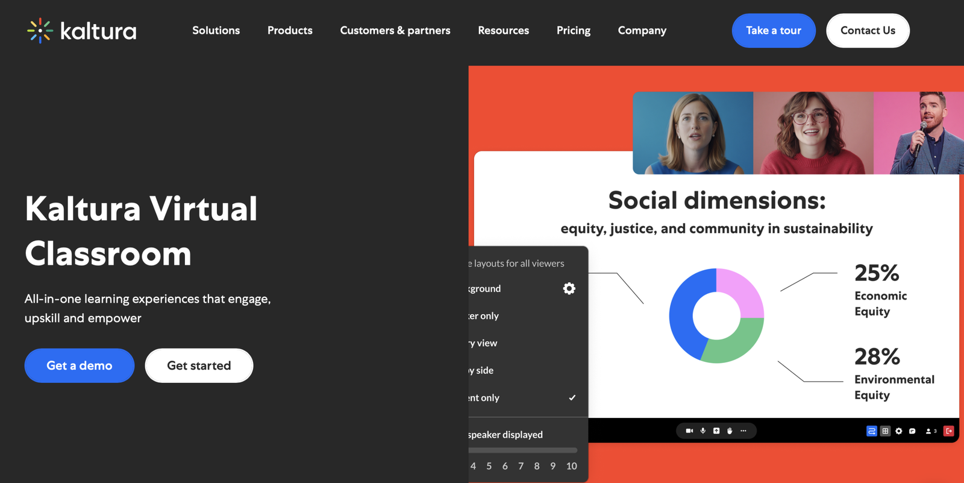The height and width of the screenshot is (483, 964).
Task: Open the participants icon showing 3
Action: (x=931, y=431)
